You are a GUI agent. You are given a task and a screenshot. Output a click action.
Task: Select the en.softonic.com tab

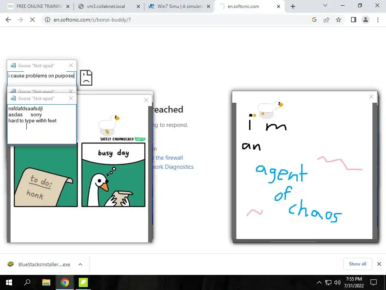point(249,6)
